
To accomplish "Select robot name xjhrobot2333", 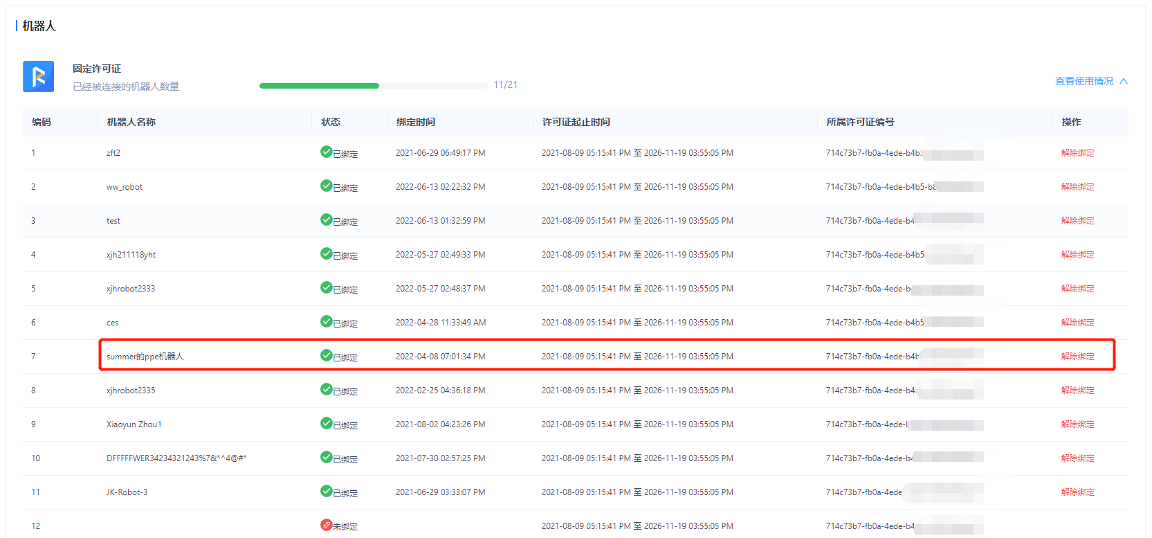I will pos(131,289).
